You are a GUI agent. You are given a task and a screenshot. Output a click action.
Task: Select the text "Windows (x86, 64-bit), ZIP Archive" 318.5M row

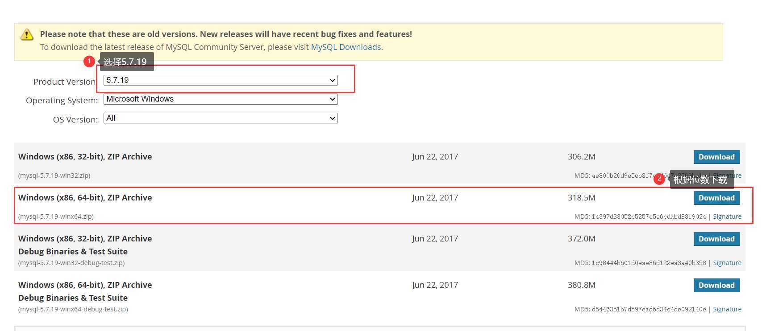[x=85, y=197]
